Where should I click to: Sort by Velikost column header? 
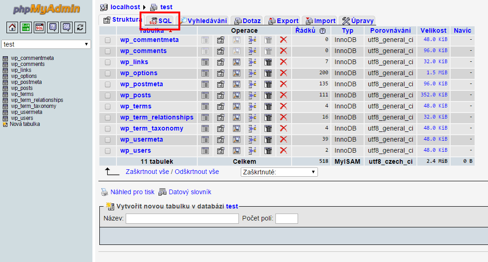pyautogui.click(x=433, y=30)
